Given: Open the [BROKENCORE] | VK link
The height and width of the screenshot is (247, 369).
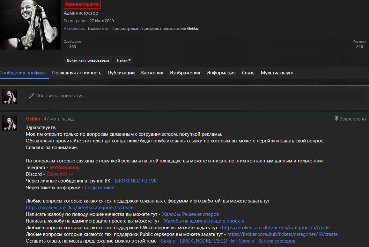Looking at the screenshot, I should pyautogui.click(x=136, y=181).
